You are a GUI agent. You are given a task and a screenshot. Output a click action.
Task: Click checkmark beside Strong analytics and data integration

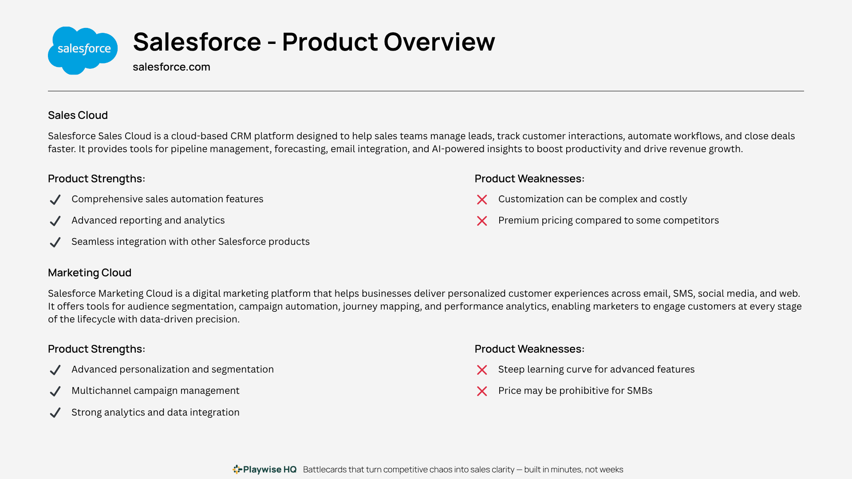(55, 412)
